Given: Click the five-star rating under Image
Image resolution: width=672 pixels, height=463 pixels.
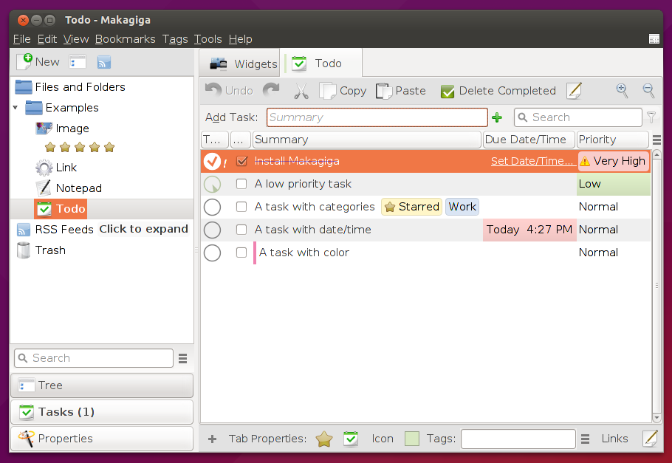Looking at the screenshot, I should point(80,148).
